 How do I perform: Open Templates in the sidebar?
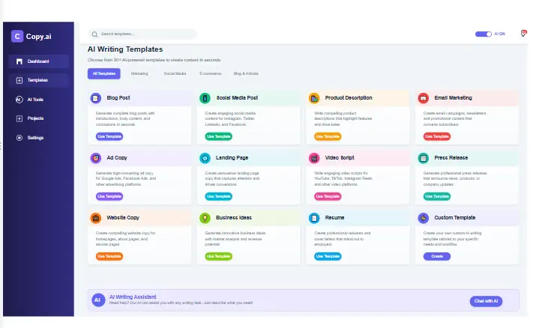(39, 80)
